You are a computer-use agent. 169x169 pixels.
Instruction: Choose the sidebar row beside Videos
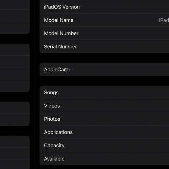coord(15,108)
